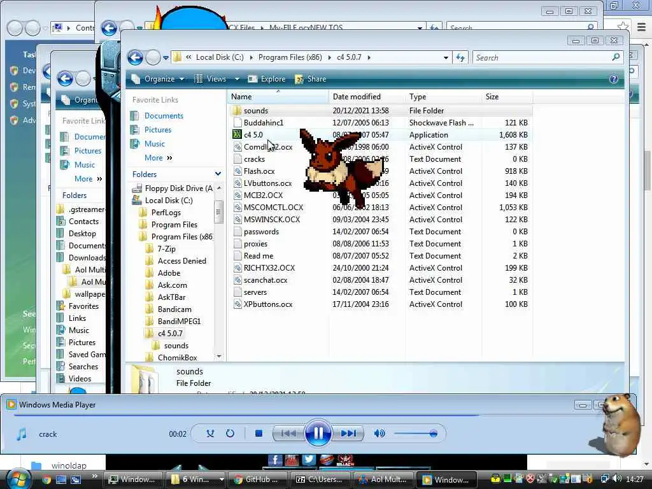Viewport: 652px width, 489px height.
Task: Select Ask.com folder in tree
Action: (172, 285)
